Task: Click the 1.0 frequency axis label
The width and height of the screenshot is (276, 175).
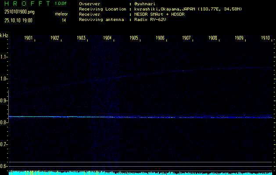Action: click(x=4, y=79)
